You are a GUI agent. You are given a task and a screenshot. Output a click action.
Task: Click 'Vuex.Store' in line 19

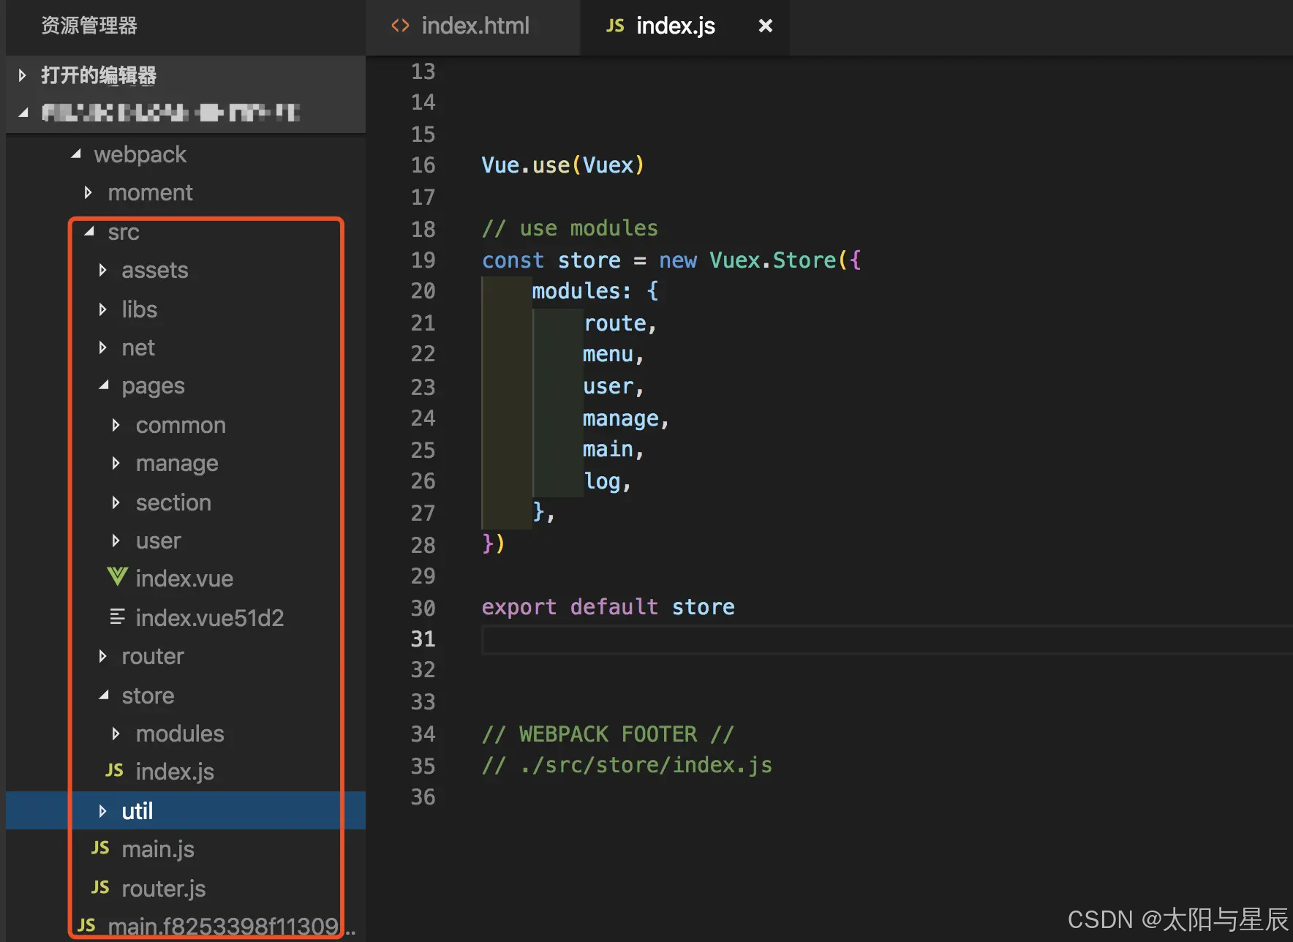coord(772,260)
